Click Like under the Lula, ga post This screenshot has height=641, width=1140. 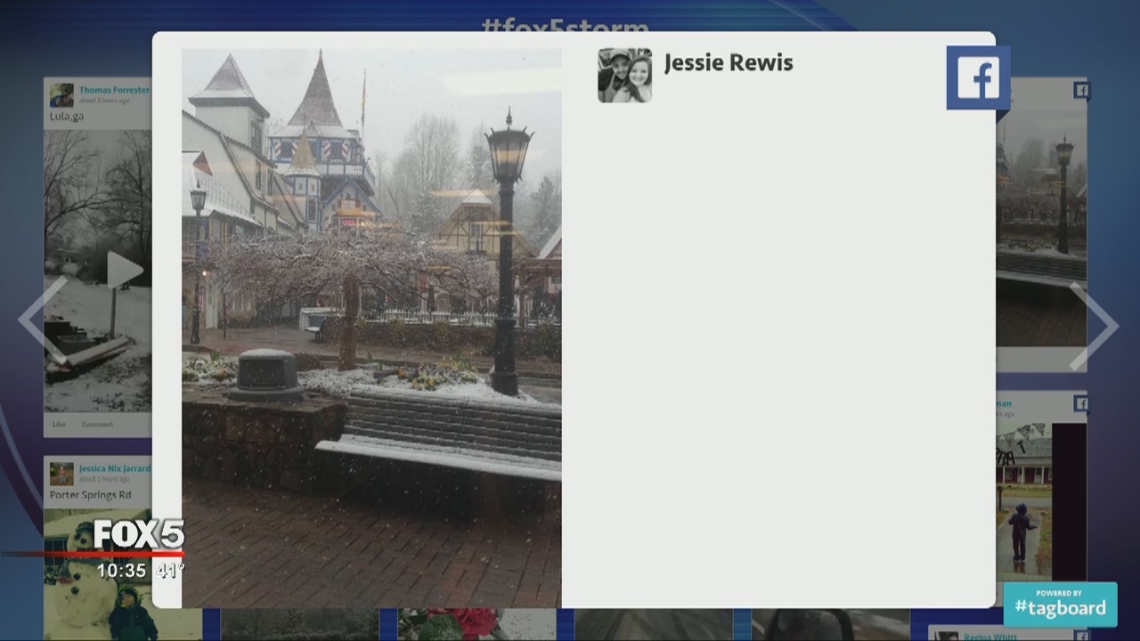pyautogui.click(x=59, y=425)
